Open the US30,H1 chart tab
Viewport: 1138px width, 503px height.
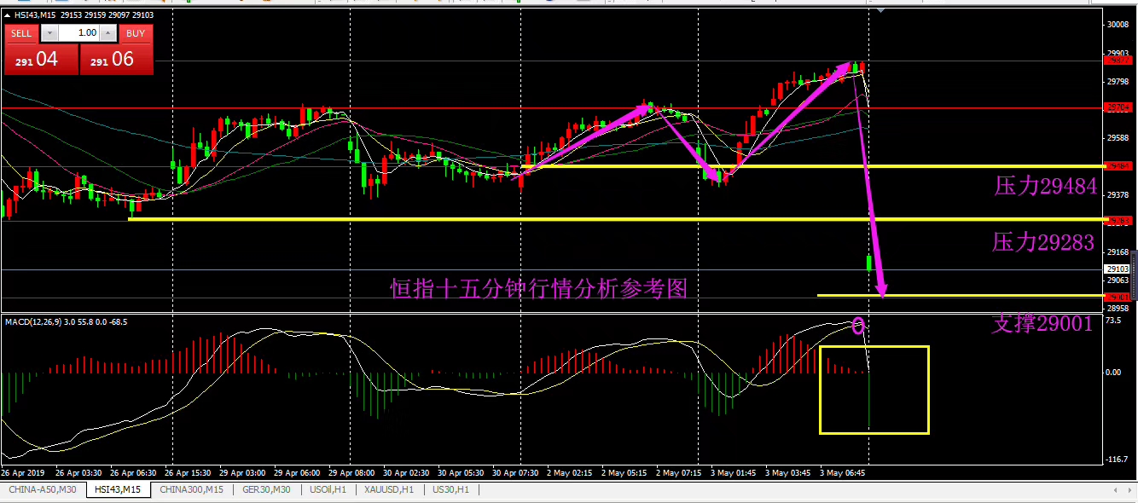click(450, 490)
